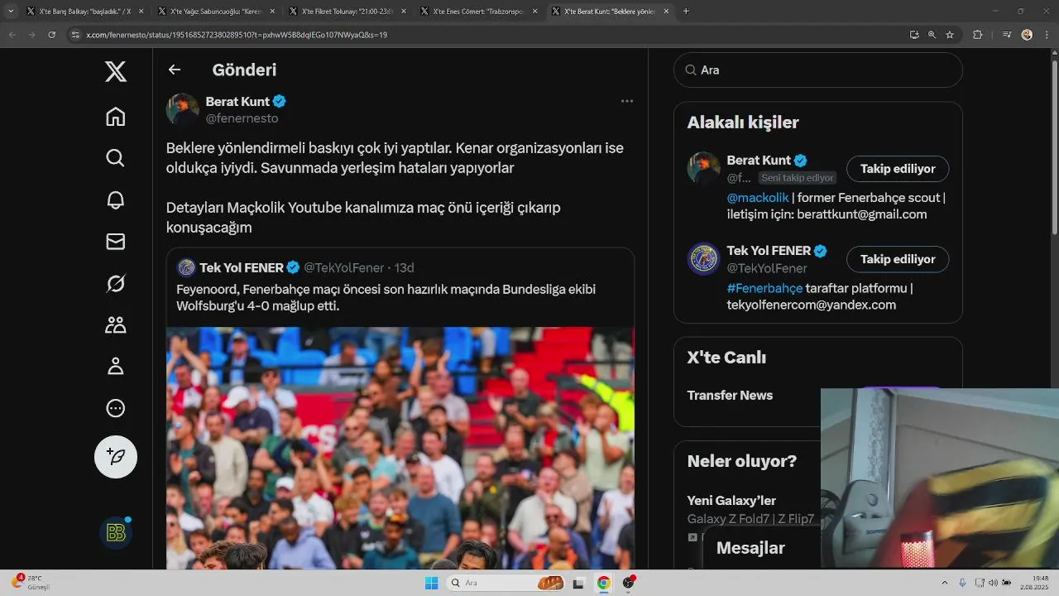Open the Windows Start menu
Image resolution: width=1059 pixels, height=596 pixels.
431,583
